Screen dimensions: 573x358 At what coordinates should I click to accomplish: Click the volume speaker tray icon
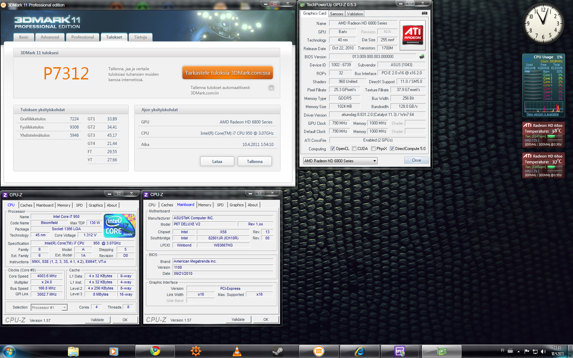click(x=543, y=352)
